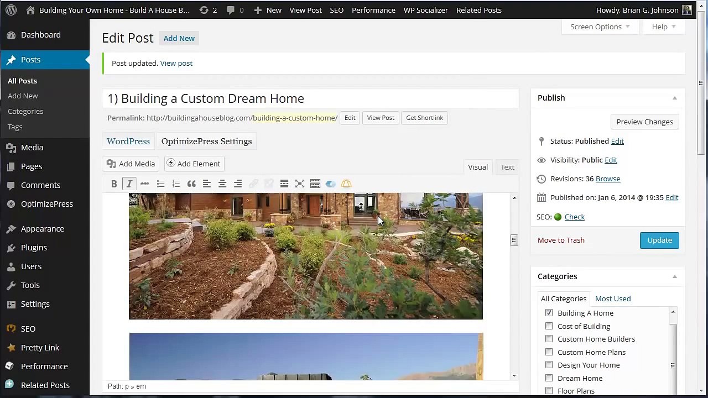Screen dimensions: 708x398
Task: Switch editor to Text tab
Action: coord(507,167)
